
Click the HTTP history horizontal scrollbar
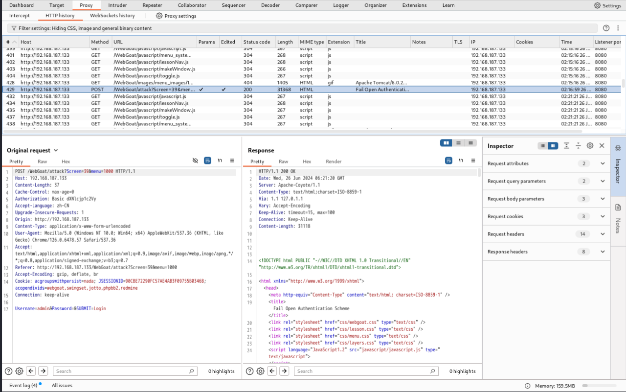pyautogui.click(x=293, y=131)
